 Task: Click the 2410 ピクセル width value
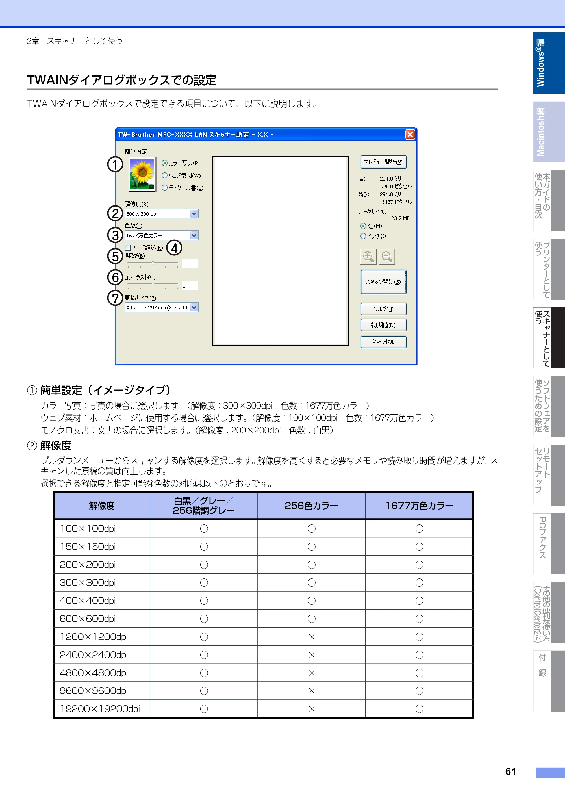(x=396, y=186)
